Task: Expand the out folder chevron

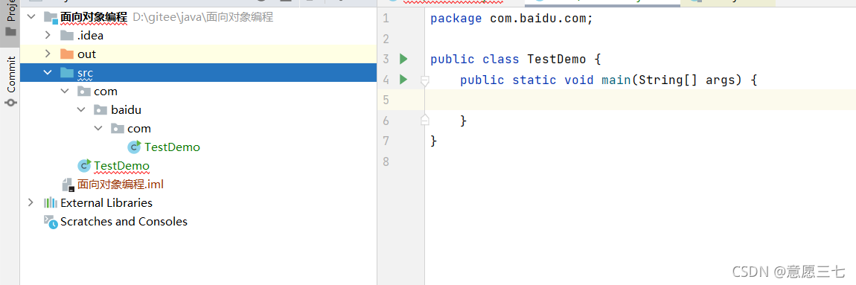Action: [x=48, y=54]
